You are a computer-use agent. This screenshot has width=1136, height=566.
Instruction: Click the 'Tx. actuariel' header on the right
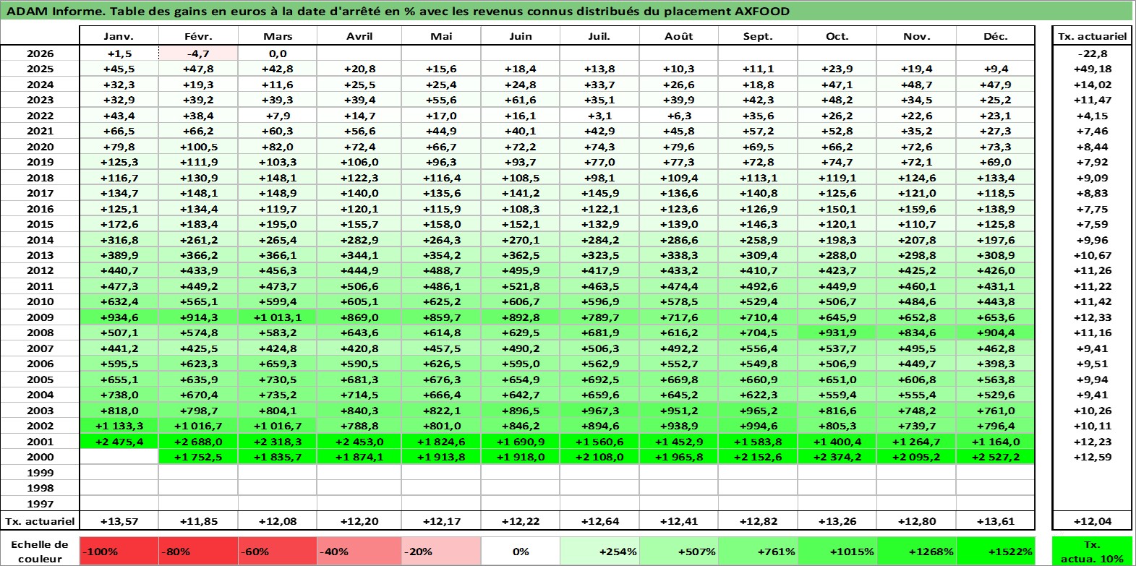pyautogui.click(x=1093, y=36)
